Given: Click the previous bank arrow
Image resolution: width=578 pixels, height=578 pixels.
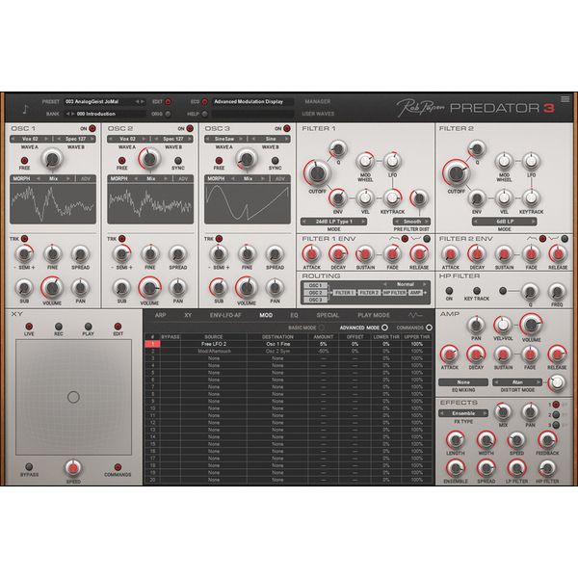Looking at the screenshot, I should coord(67,114).
